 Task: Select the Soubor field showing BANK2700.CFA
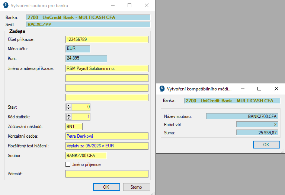point(86,156)
